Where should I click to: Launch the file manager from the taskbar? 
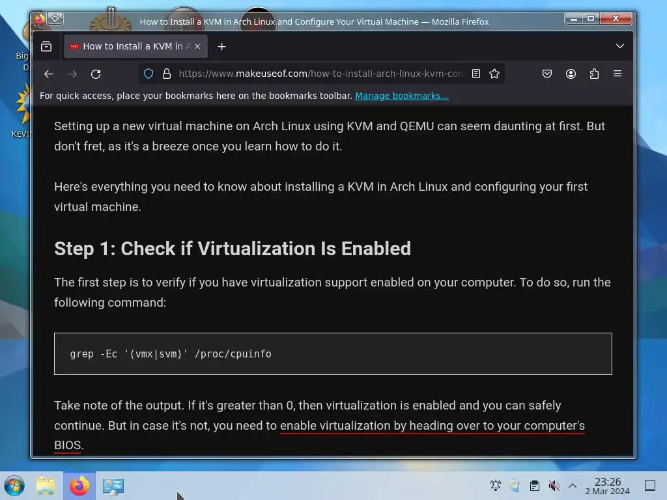46,486
